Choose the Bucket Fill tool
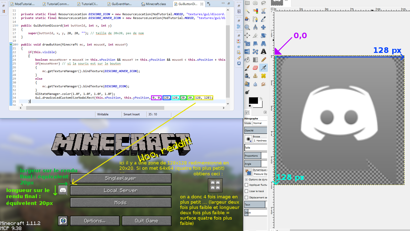The image size is (410, 231). click(247, 60)
